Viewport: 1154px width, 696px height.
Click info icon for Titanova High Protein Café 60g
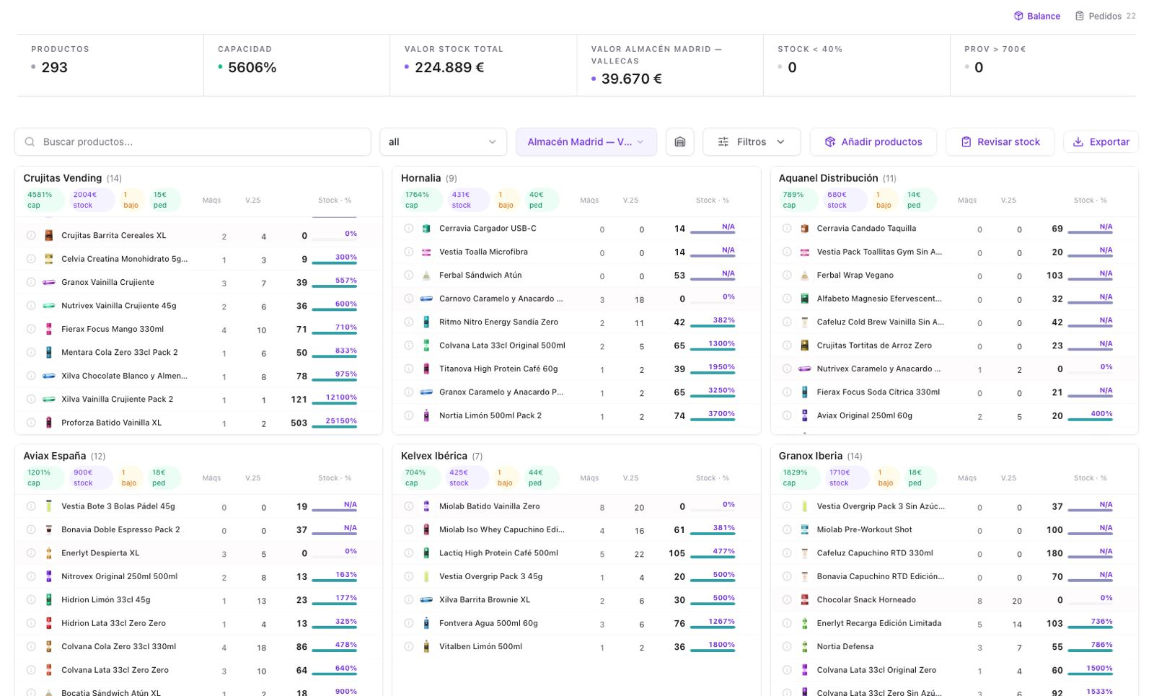click(x=409, y=369)
